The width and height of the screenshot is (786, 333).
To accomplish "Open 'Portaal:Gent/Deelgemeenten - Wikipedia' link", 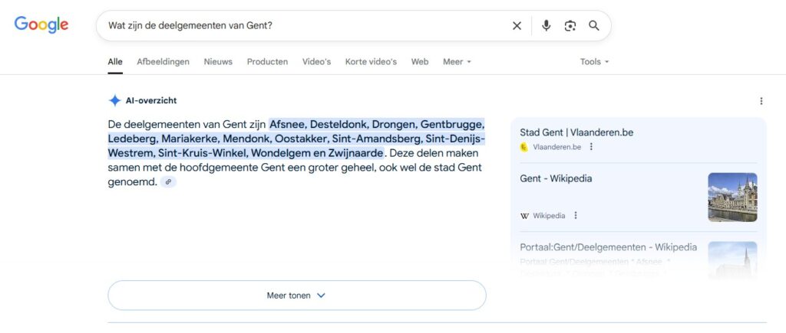I will click(x=608, y=247).
